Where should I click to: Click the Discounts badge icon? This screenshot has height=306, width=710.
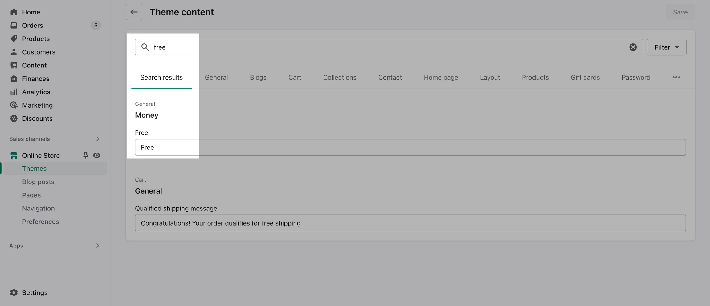click(x=14, y=119)
